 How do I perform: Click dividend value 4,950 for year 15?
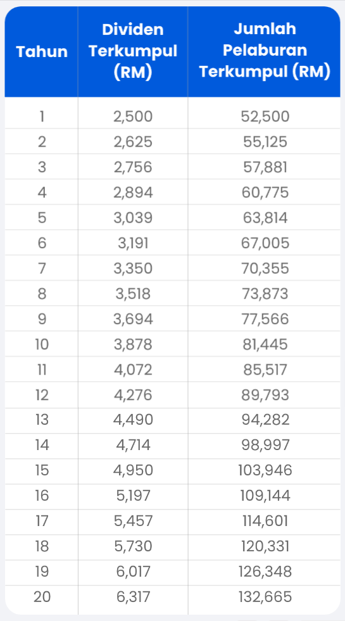133,470
